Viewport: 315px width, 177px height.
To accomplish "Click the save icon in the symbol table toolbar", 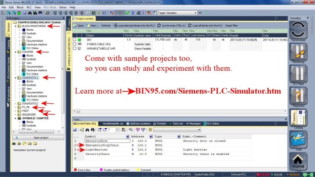I will tap(75, 130).
